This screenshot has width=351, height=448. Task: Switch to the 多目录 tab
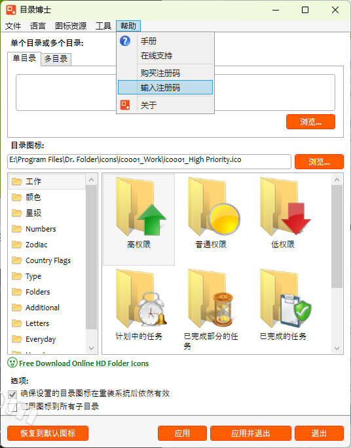point(56,59)
